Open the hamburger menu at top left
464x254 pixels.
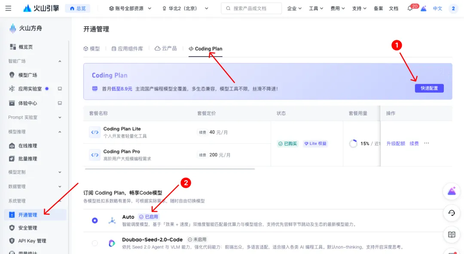(x=8, y=8)
